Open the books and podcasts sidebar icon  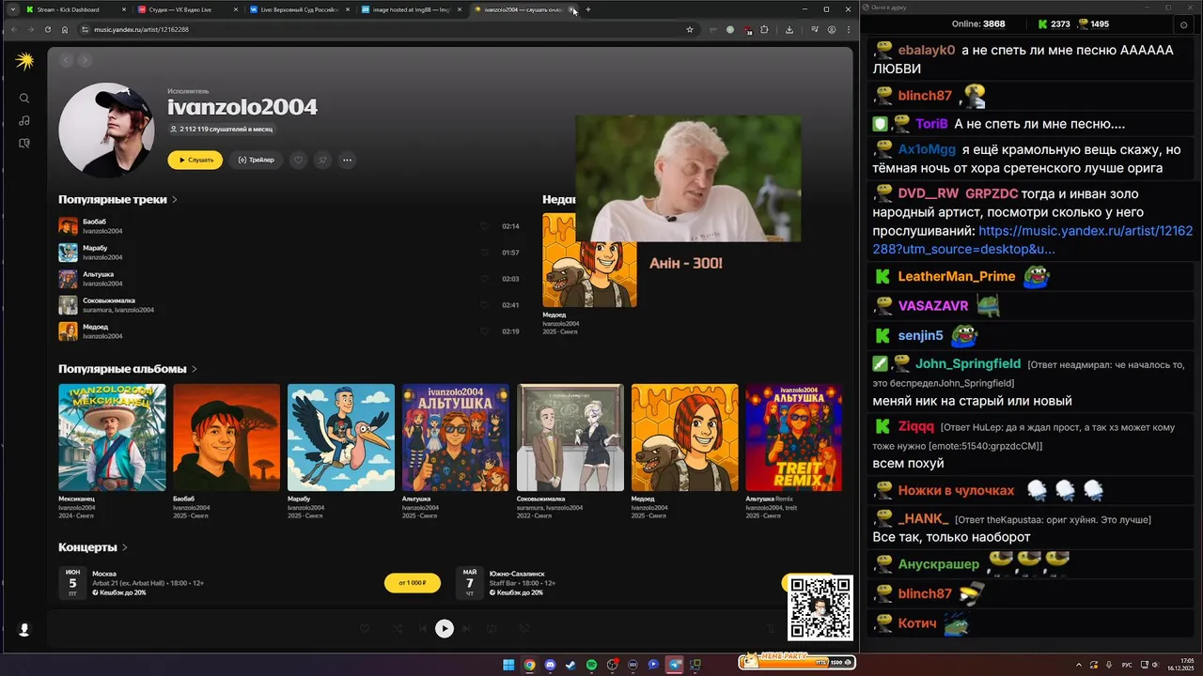click(x=24, y=143)
